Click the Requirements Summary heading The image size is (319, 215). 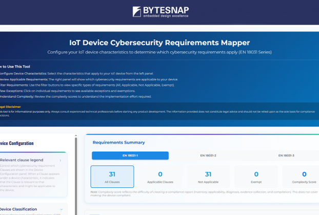118,142
